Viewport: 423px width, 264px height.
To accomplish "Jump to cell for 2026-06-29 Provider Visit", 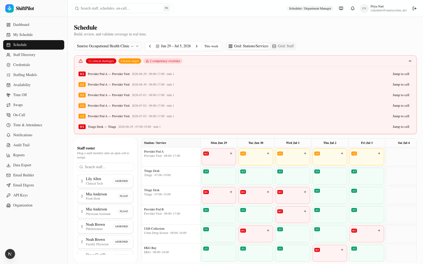I will (401, 74).
